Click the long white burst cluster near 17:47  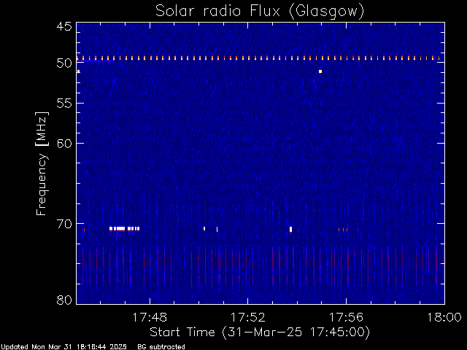pos(124,228)
